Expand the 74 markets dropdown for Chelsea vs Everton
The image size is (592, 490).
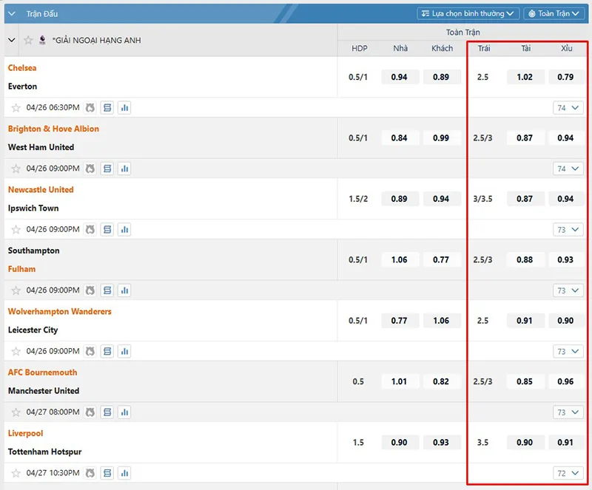568,108
